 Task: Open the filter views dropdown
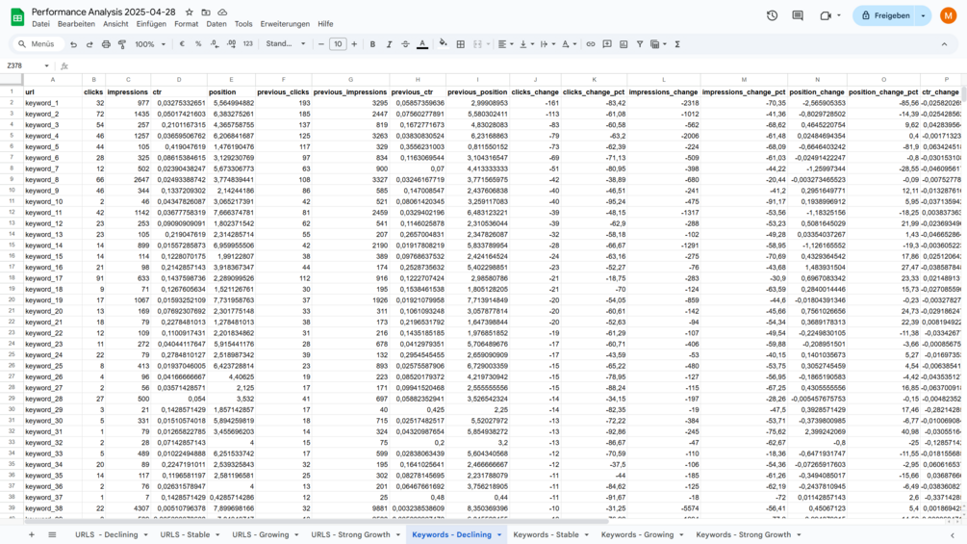click(659, 44)
